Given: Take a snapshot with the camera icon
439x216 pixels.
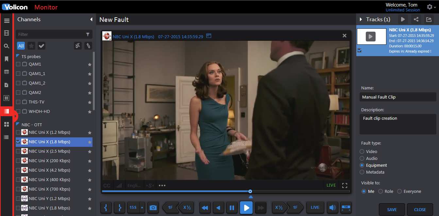Looking at the screenshot, I should coord(153,208).
